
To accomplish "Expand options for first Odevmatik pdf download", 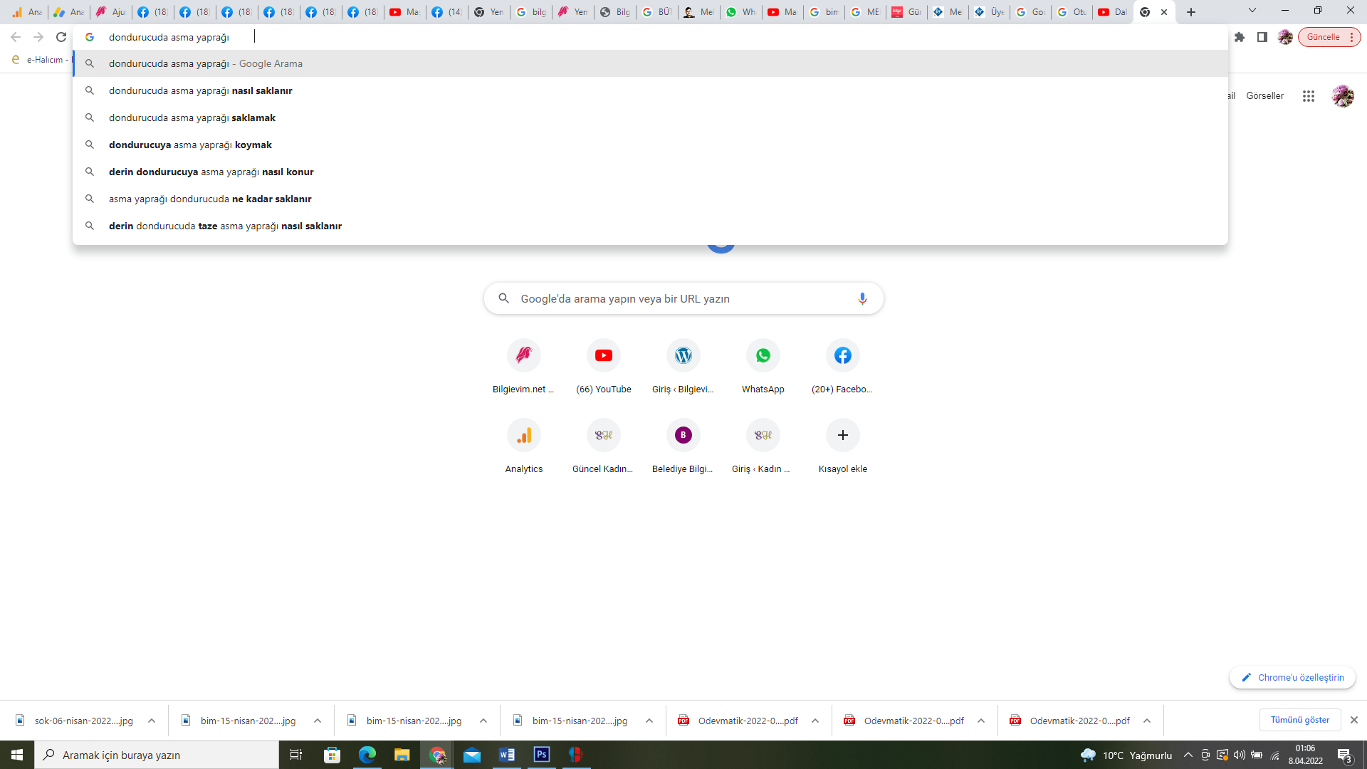I will pyautogui.click(x=815, y=721).
